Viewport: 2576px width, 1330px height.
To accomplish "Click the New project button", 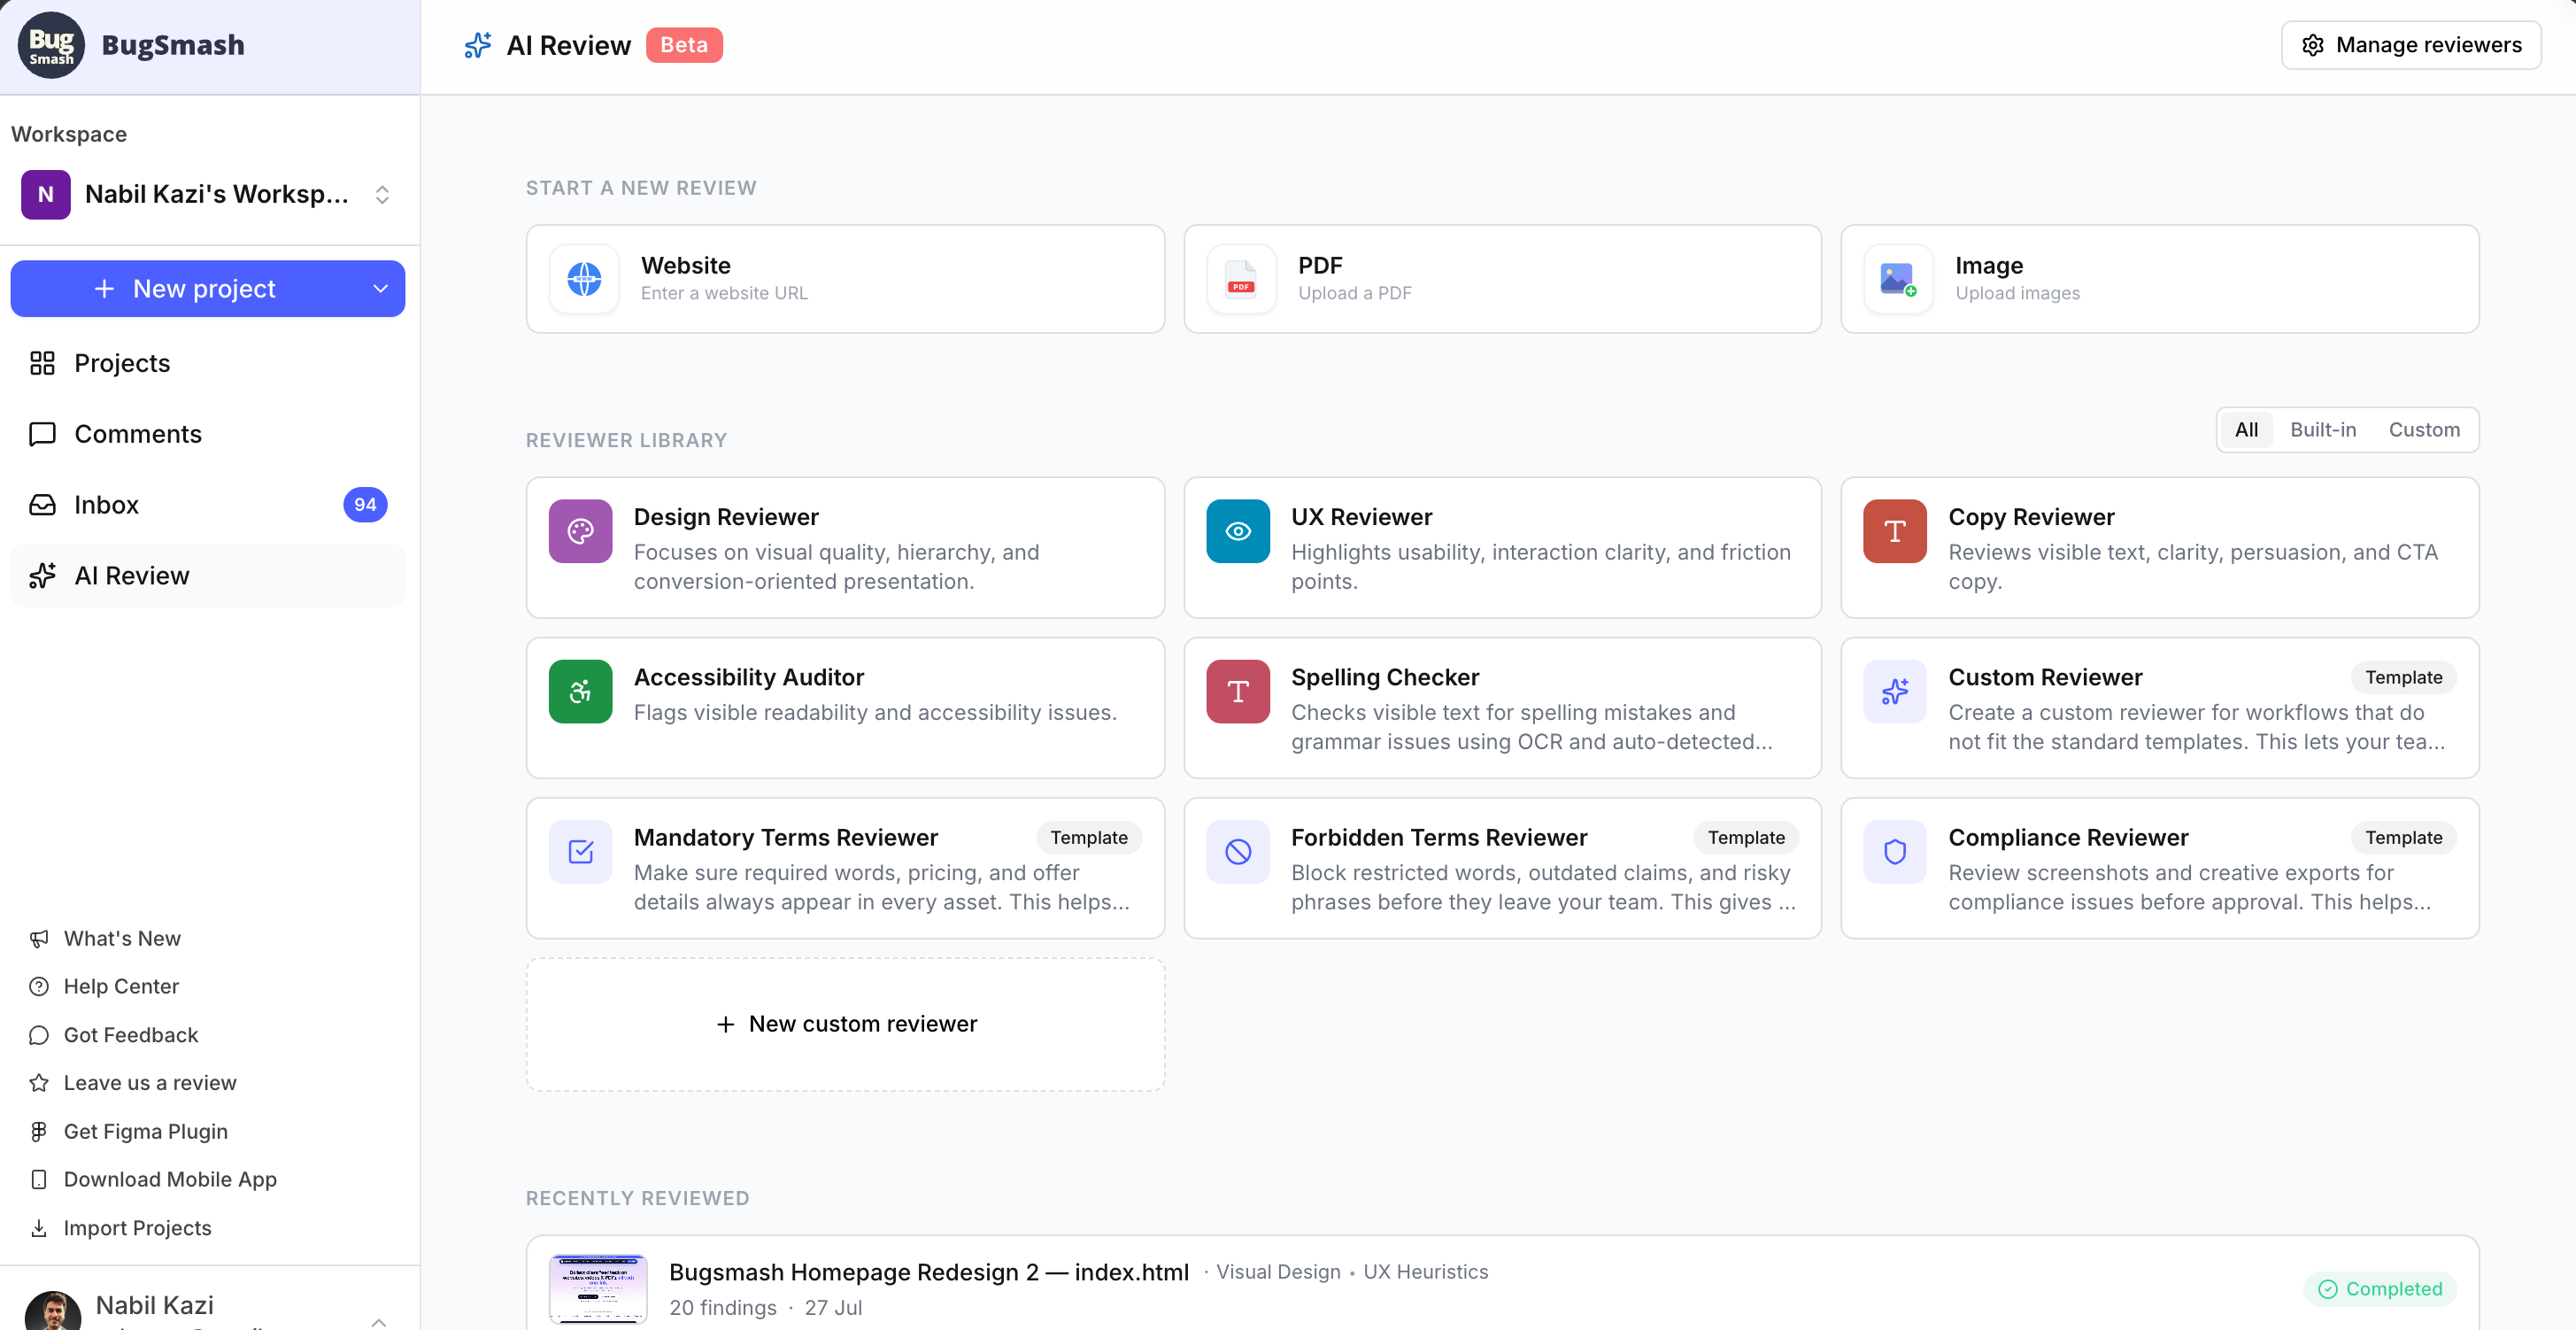I will pos(208,289).
